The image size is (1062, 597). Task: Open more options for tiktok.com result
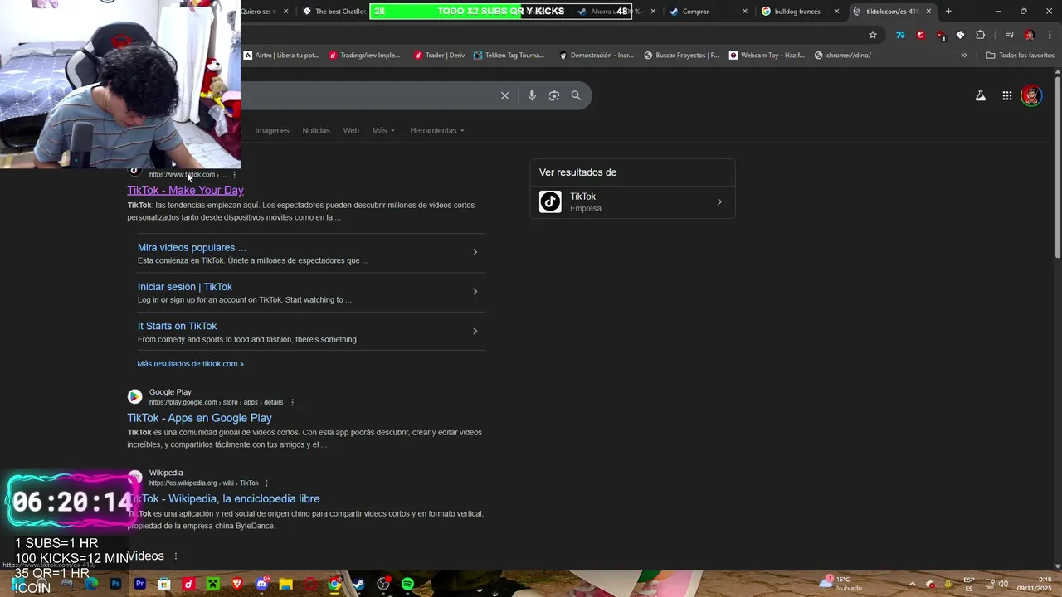pos(235,175)
